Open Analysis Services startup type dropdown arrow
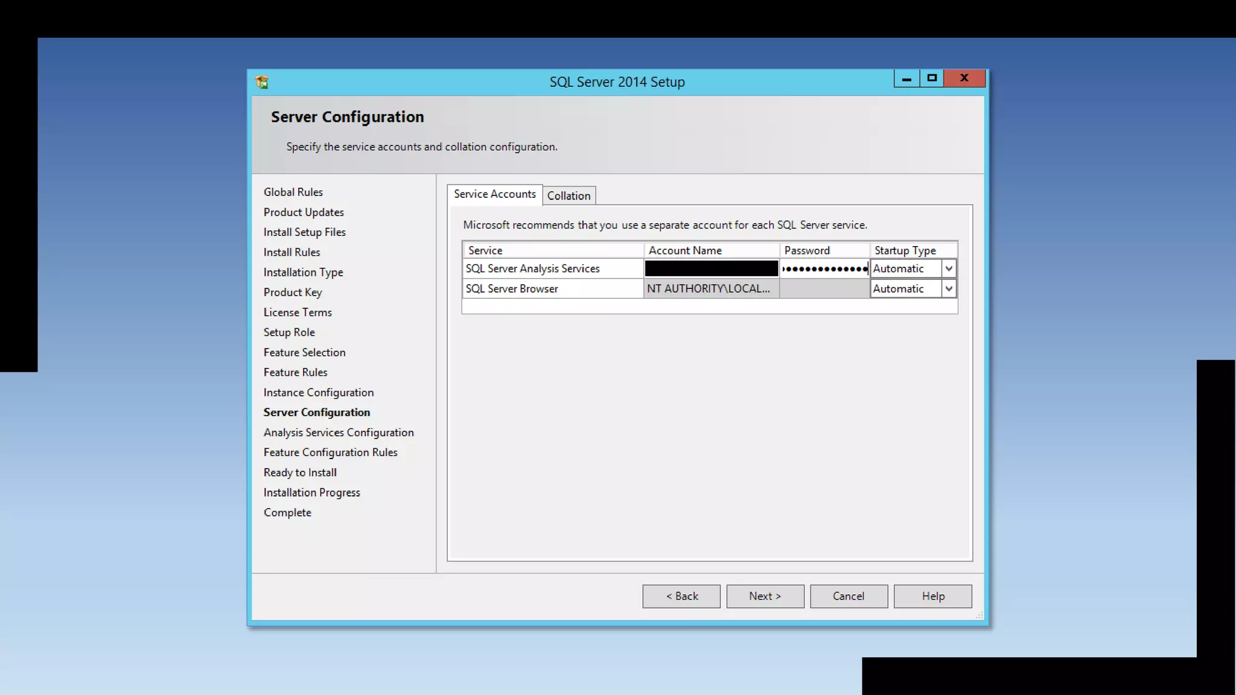This screenshot has height=695, width=1236. pos(949,268)
